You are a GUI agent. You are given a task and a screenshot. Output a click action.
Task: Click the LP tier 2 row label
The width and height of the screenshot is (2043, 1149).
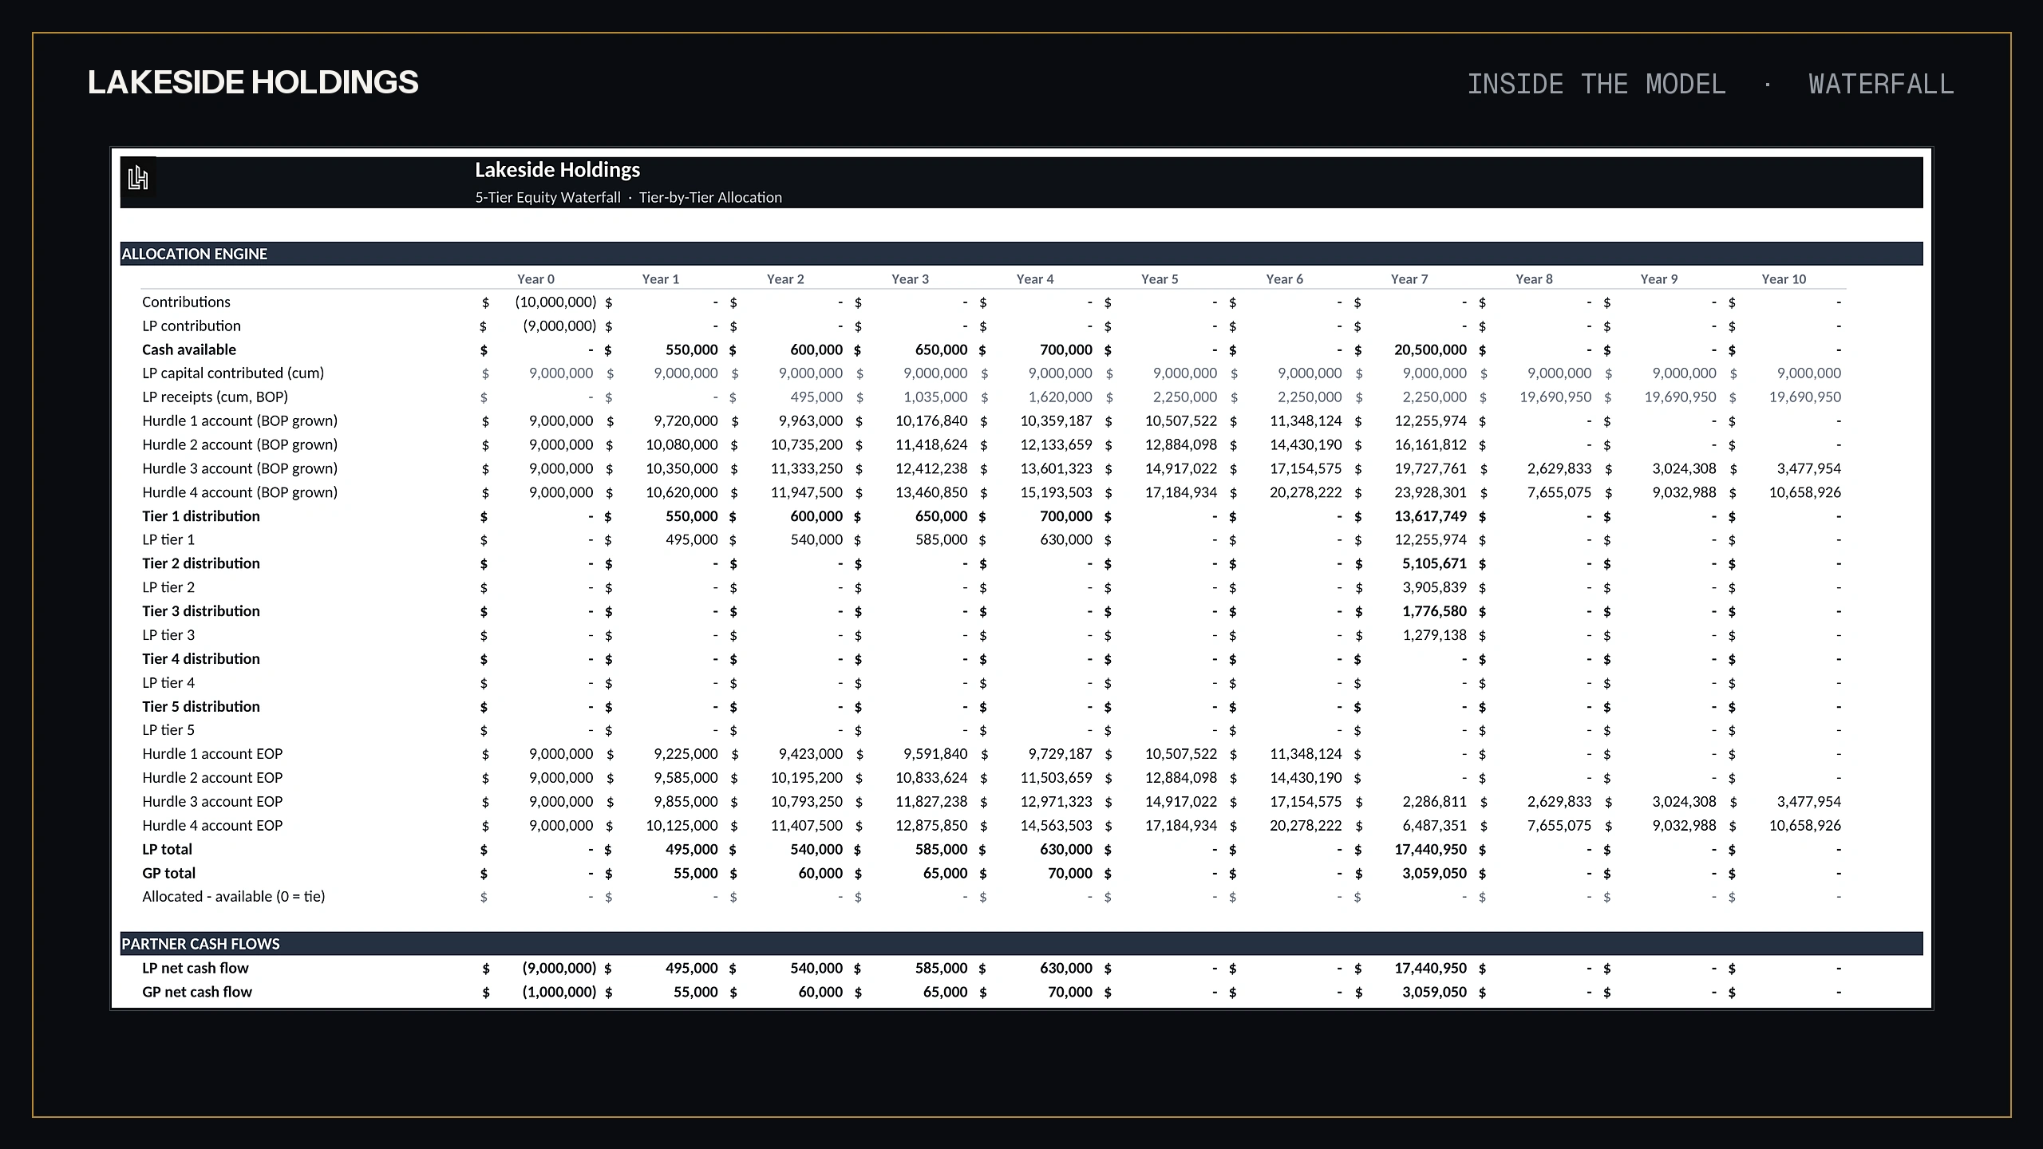click(x=168, y=587)
